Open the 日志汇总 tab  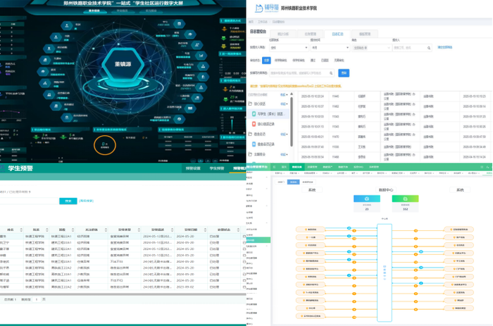[x=337, y=33]
